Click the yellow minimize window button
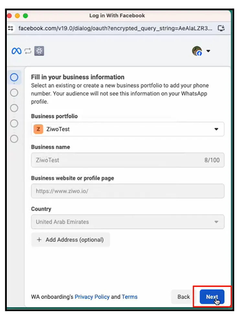This screenshot has height=318, width=241. pos(17,16)
